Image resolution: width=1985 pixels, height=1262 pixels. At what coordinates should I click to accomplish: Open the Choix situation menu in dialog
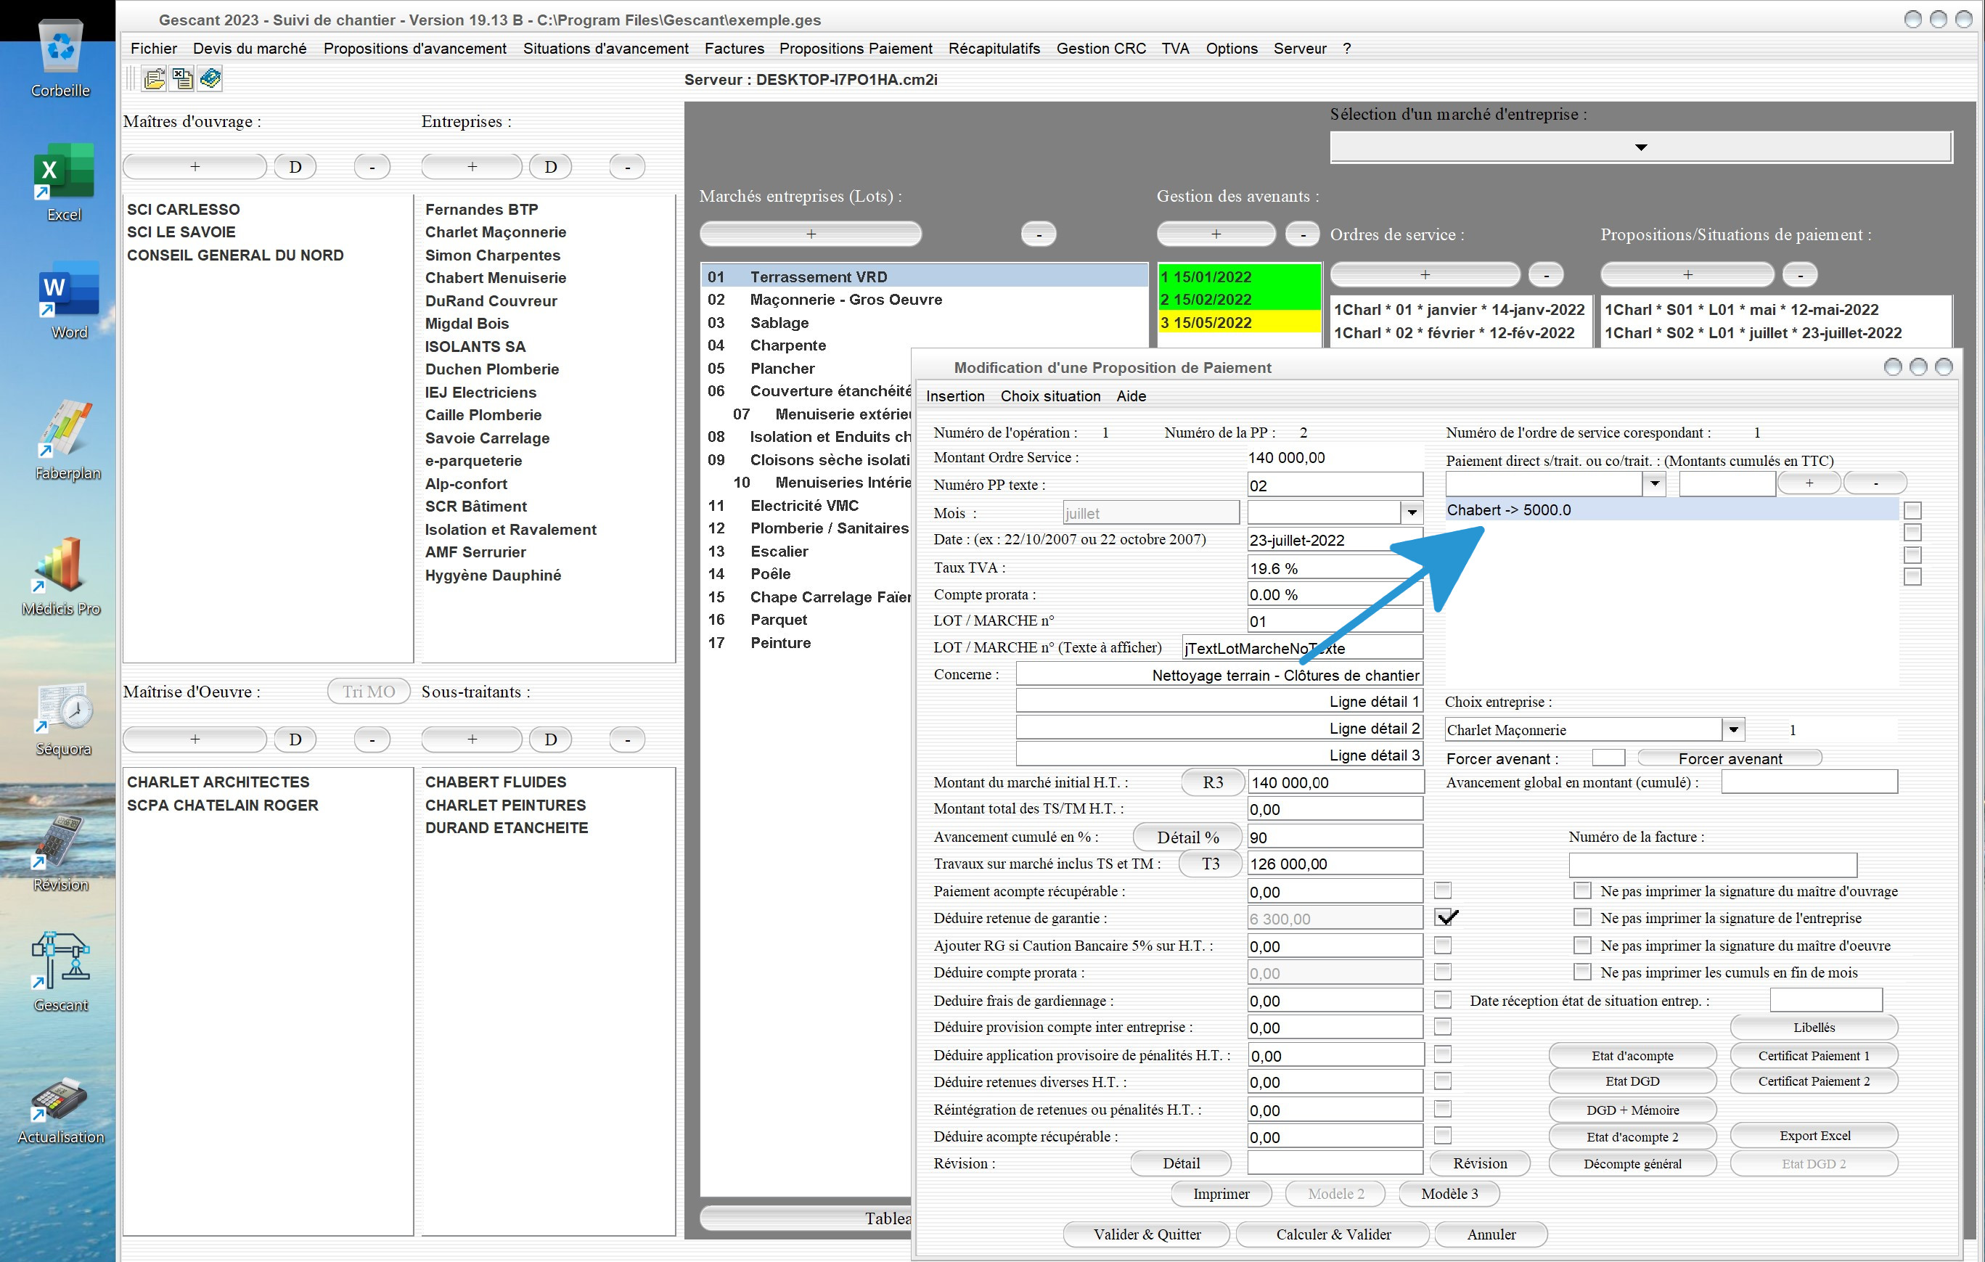(1050, 396)
